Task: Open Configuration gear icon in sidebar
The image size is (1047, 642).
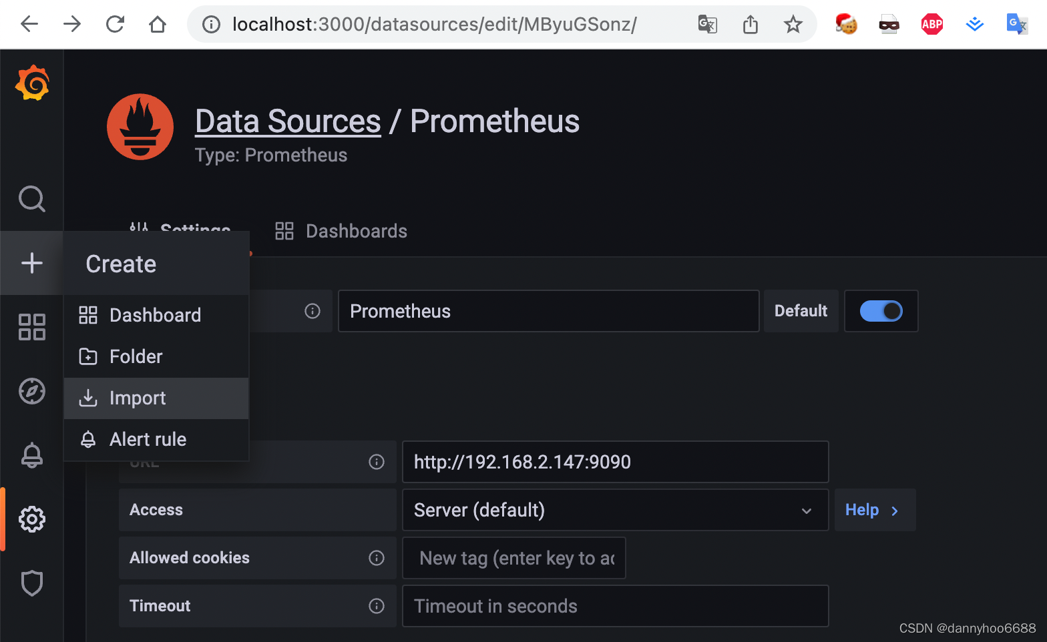Action: click(x=32, y=519)
